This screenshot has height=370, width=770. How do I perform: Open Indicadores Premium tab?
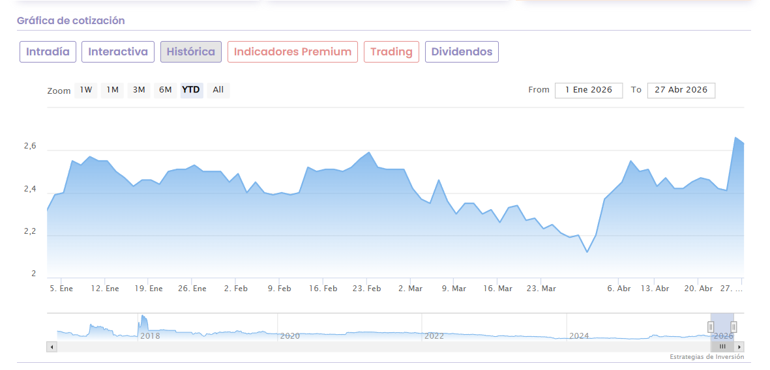coord(293,52)
